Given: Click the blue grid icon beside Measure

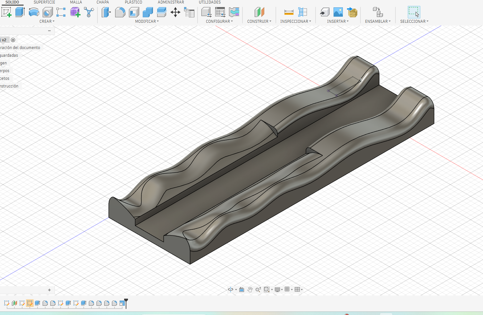Looking at the screenshot, I should tap(302, 12).
